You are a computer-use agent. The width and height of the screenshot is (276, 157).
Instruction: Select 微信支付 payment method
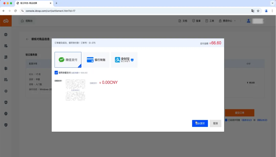click(68, 60)
